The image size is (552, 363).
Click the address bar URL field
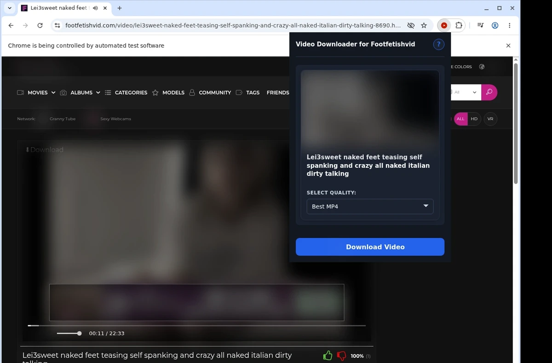[x=233, y=26]
